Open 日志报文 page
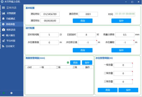This screenshot has width=142, height=97. (12, 46)
